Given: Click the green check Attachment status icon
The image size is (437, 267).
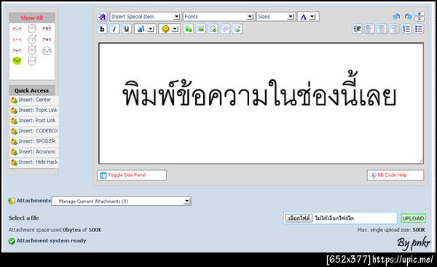Looking at the screenshot, I should [12, 241].
